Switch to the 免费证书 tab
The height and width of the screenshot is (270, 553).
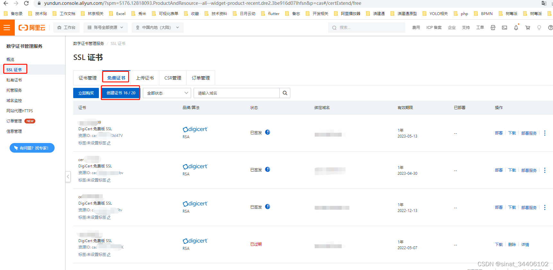116,78
